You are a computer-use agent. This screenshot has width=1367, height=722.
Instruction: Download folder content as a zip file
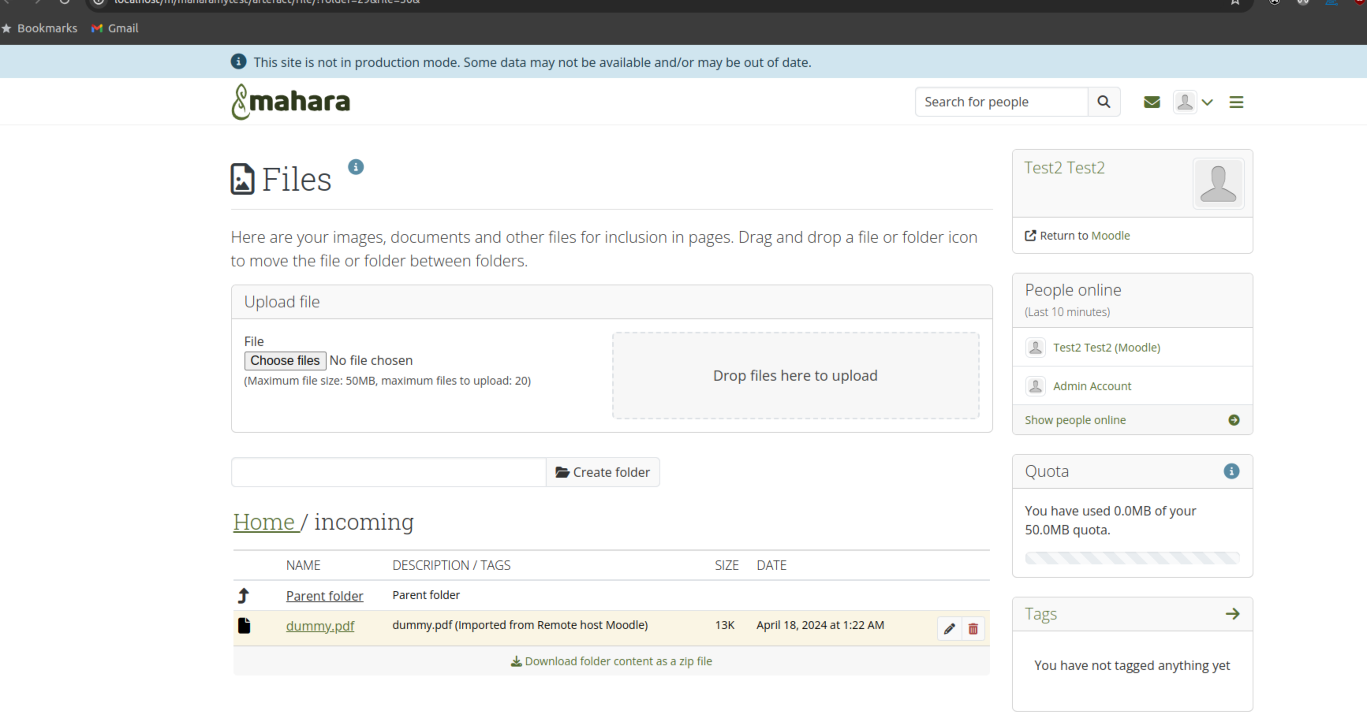(x=611, y=661)
